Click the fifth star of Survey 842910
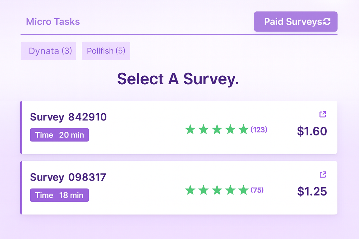 coord(243,130)
